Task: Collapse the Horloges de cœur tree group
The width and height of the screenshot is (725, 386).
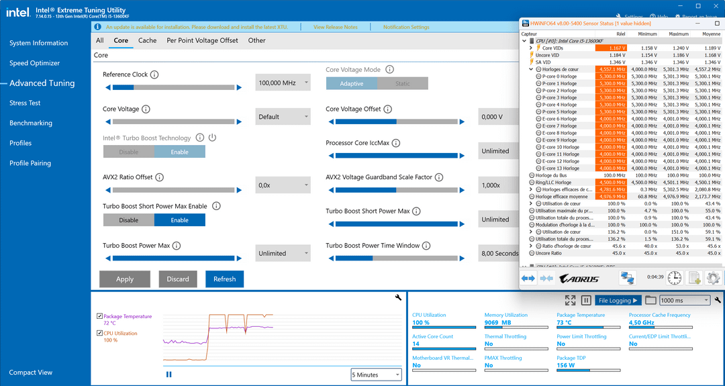Action: (x=531, y=69)
